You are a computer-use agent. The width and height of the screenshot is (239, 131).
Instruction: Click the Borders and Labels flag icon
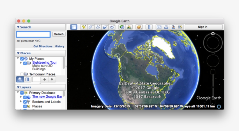(x=29, y=101)
